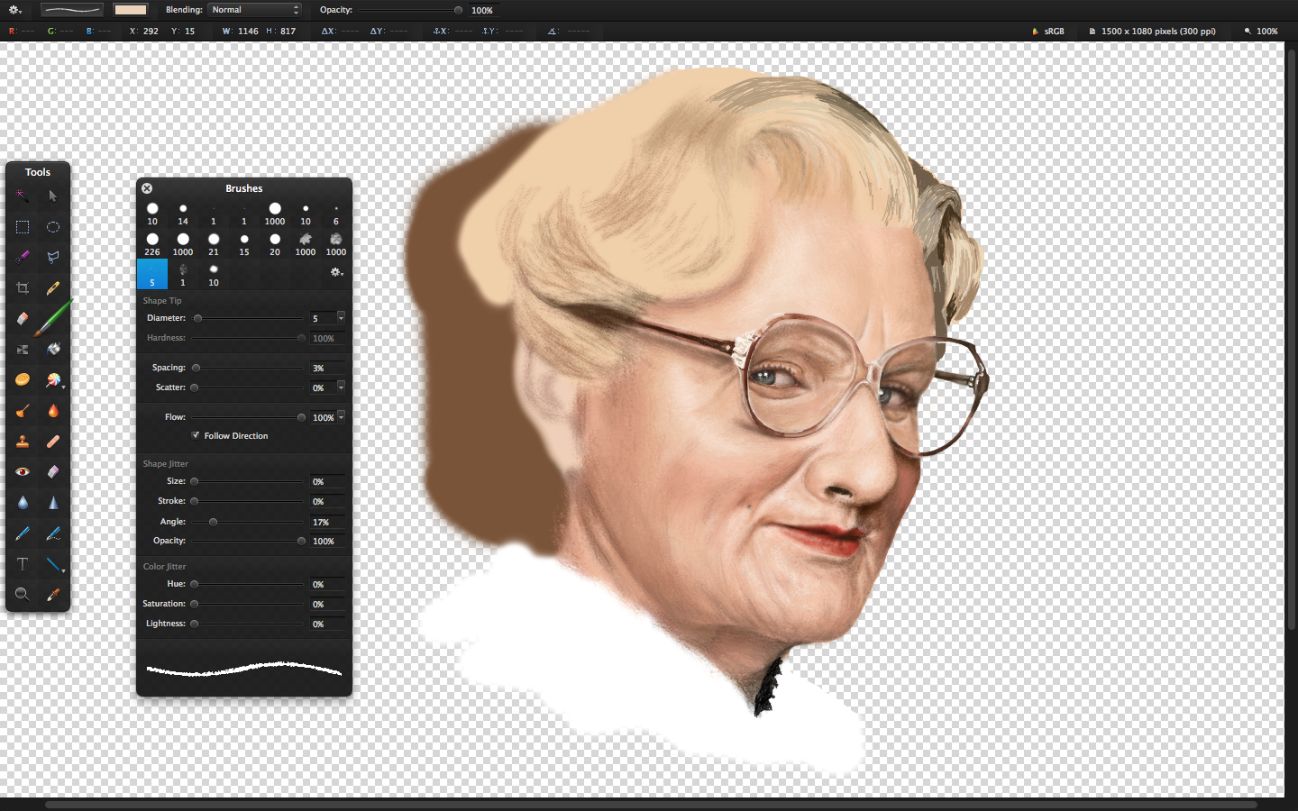Choose the Rectangular Marquee tool

click(23, 227)
